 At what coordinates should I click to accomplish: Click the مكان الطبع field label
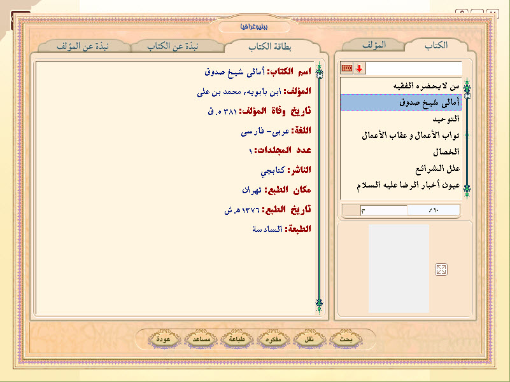pos(287,190)
